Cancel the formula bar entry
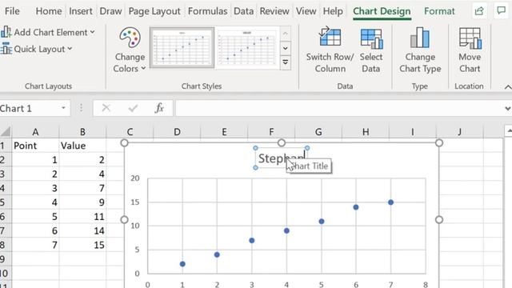Image resolution: width=512 pixels, height=288 pixels. pos(106,108)
